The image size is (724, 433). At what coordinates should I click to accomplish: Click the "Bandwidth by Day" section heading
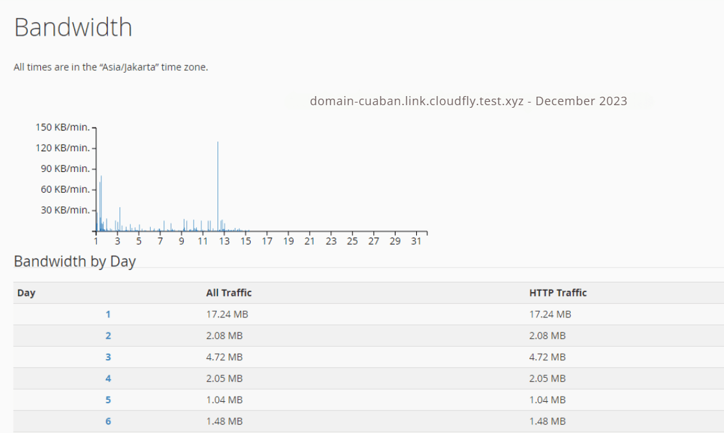pyautogui.click(x=75, y=262)
